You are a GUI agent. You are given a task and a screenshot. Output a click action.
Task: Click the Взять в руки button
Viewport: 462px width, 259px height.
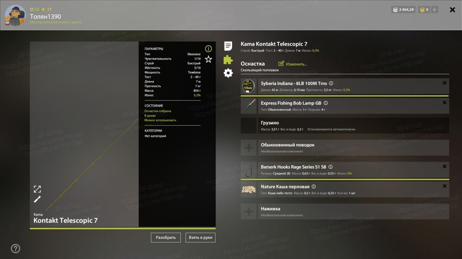(x=201, y=237)
